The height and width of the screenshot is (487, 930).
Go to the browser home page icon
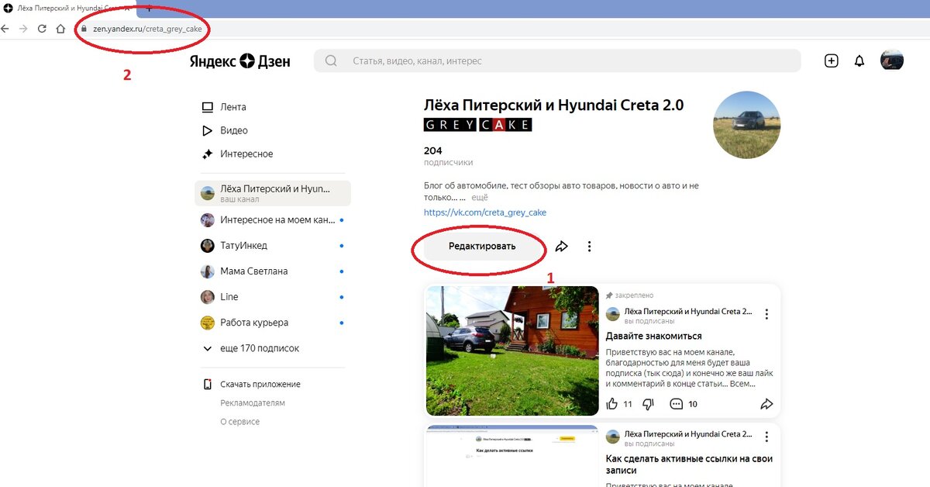[60, 29]
